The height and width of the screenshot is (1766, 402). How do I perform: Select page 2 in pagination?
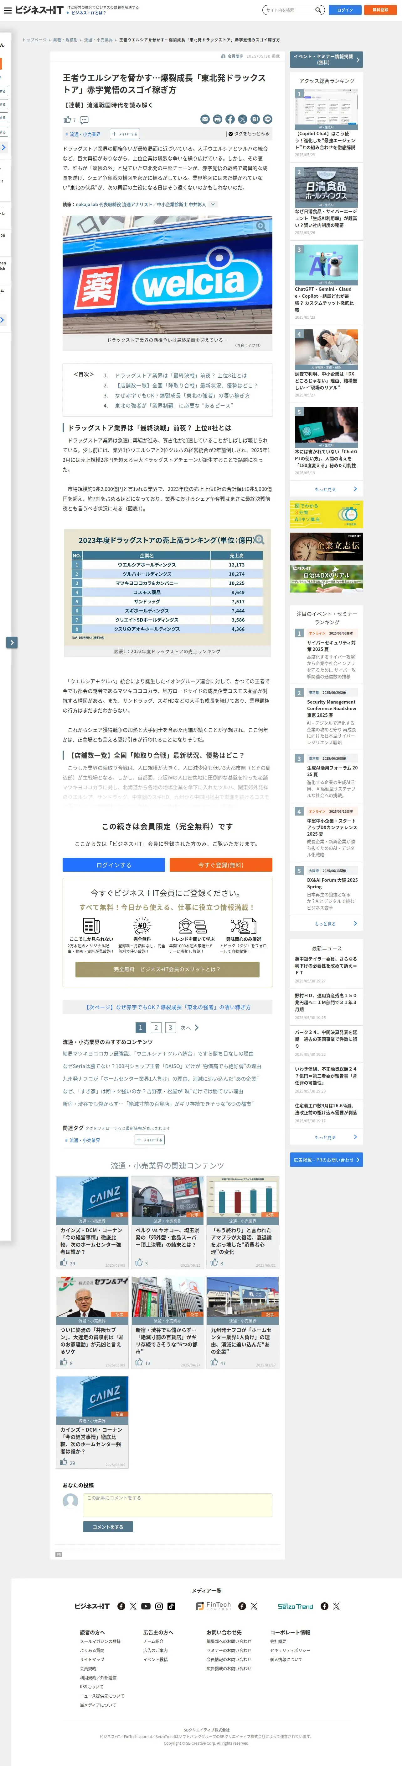[x=156, y=1028]
